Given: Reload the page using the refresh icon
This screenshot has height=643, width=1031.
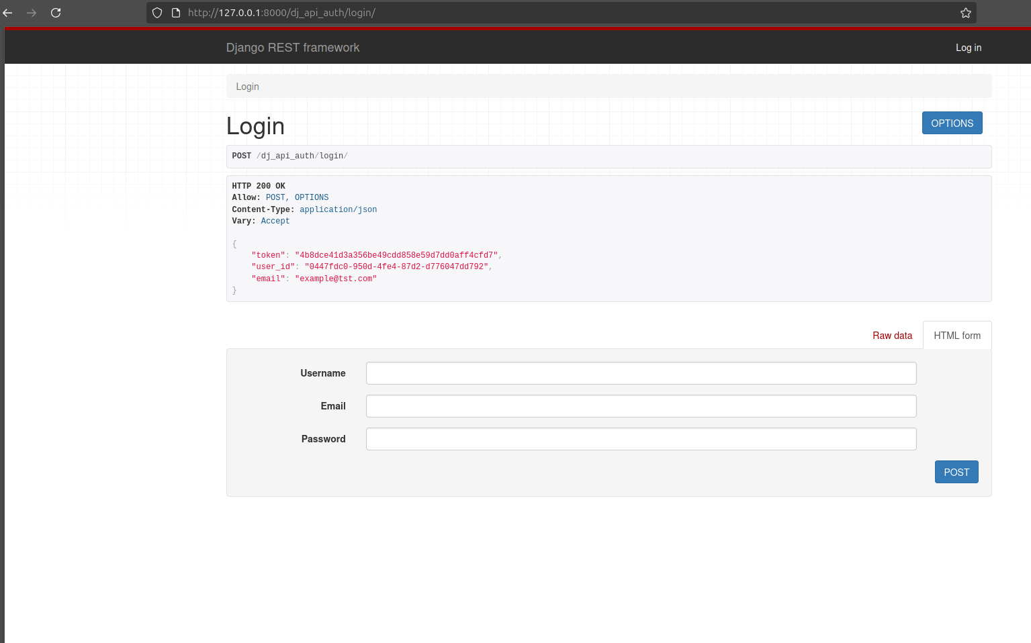Looking at the screenshot, I should [x=56, y=12].
